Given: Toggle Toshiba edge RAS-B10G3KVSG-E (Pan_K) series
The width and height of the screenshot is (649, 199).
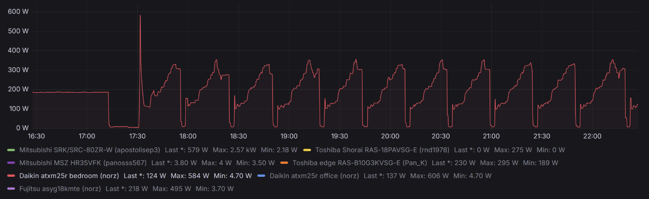Looking at the screenshot, I should pyautogui.click(x=360, y=163).
